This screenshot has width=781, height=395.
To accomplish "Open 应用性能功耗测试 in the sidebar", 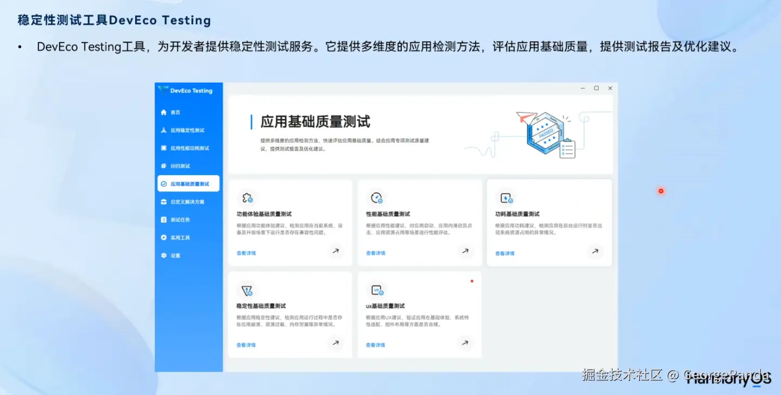I will [x=187, y=148].
